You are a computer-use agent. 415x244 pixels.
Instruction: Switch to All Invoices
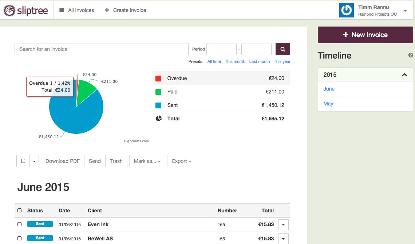click(x=80, y=10)
